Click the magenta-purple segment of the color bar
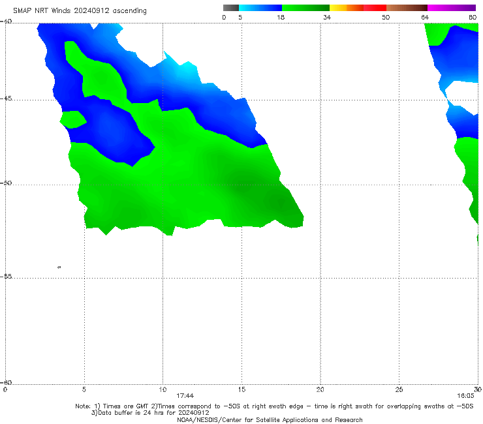Image resolution: width=483 pixels, height=424 pixels. 452,8
